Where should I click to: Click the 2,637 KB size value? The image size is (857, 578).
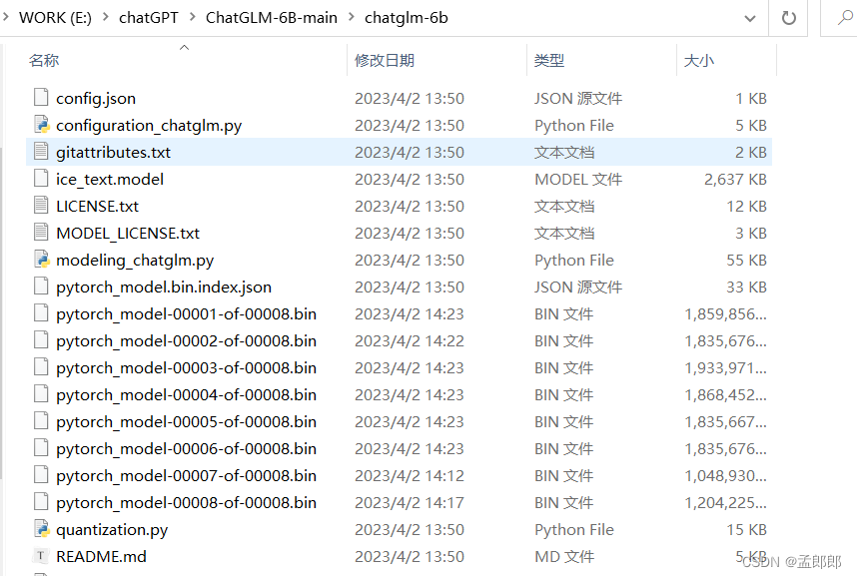pos(735,180)
